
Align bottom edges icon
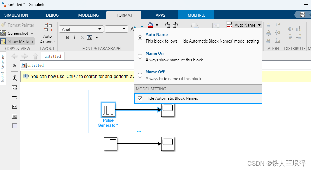point(278,40)
